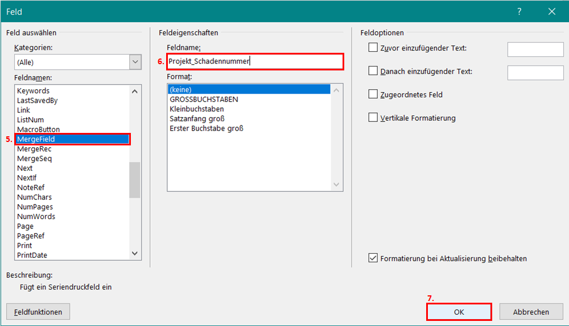Select MergeRec from the Feldnamen list
Image resolution: width=569 pixels, height=326 pixels.
[34, 149]
